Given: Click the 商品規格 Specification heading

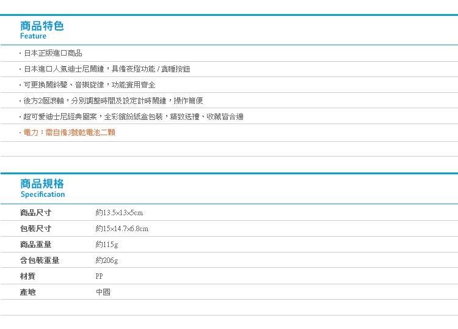Looking at the screenshot, I should coord(43,188).
